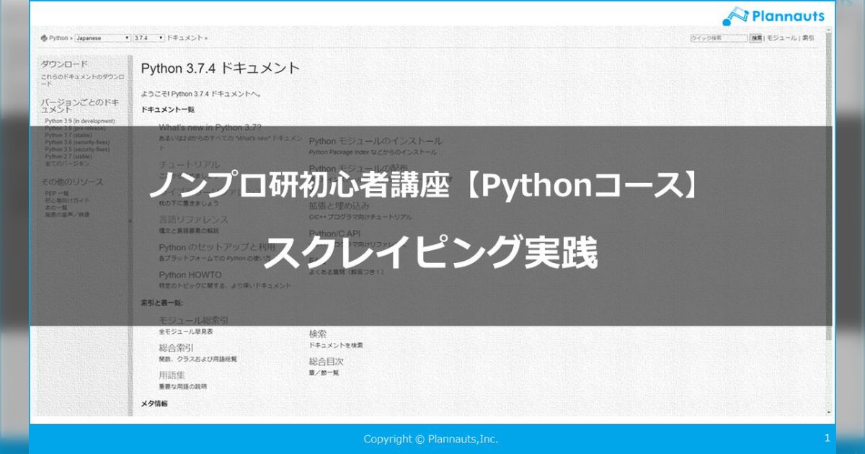This screenshot has width=865, height=454.
Task: Click the Python logo in the top bar
Action: pyautogui.click(x=45, y=37)
